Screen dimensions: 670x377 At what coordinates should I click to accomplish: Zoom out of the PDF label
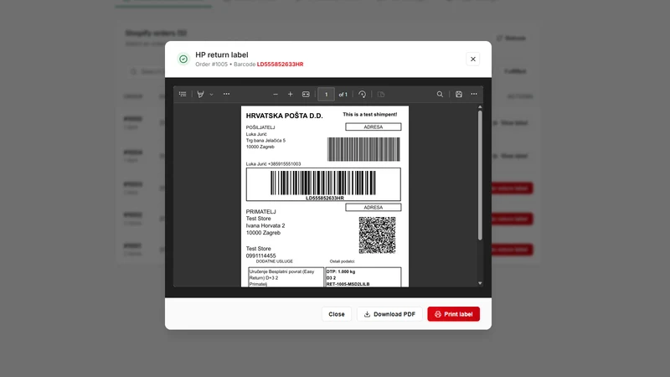tap(276, 95)
